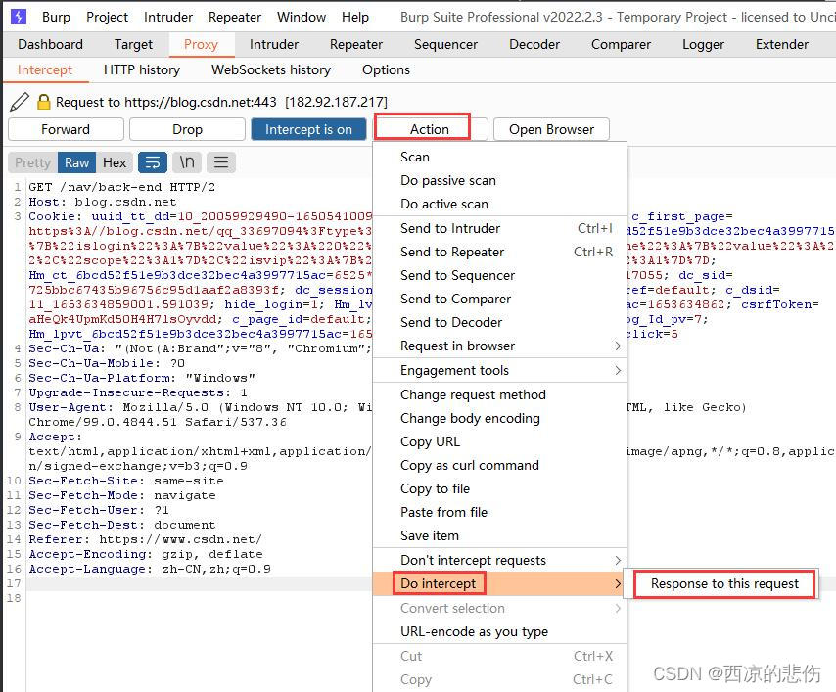Image resolution: width=836 pixels, height=692 pixels.
Task: Select Response to this request
Action: click(724, 583)
